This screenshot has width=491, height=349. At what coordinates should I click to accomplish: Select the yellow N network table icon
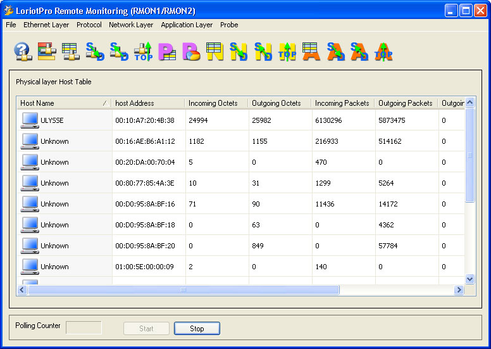pos(215,51)
